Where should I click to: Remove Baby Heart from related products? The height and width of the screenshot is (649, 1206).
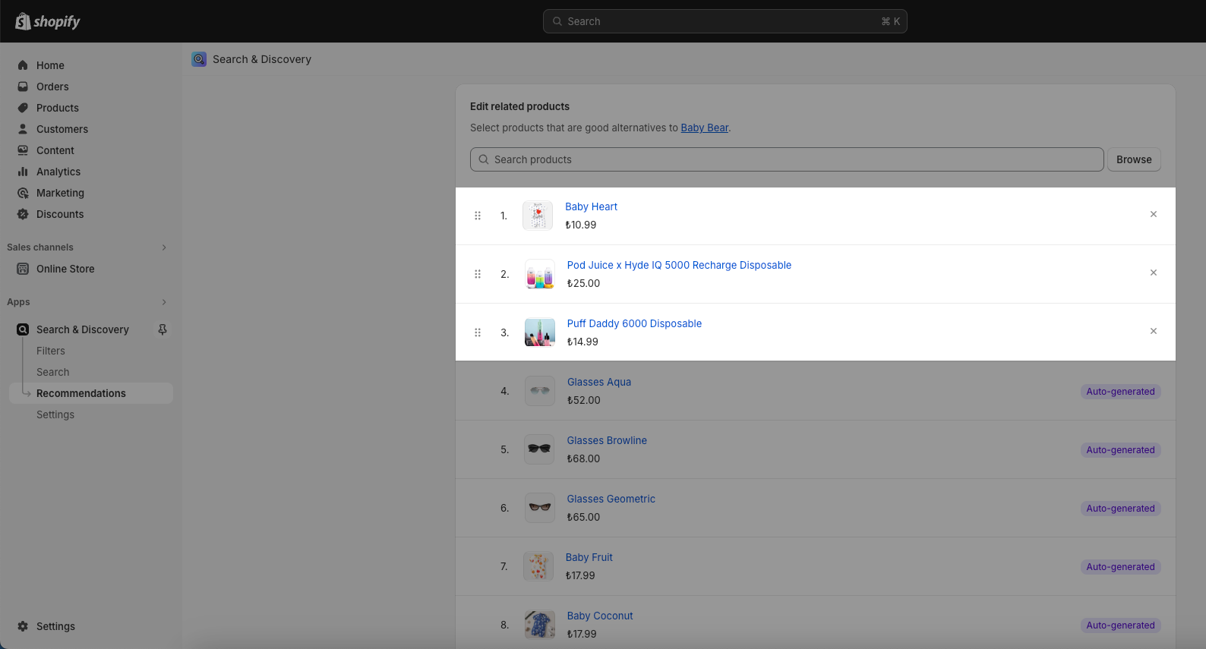pyautogui.click(x=1154, y=214)
